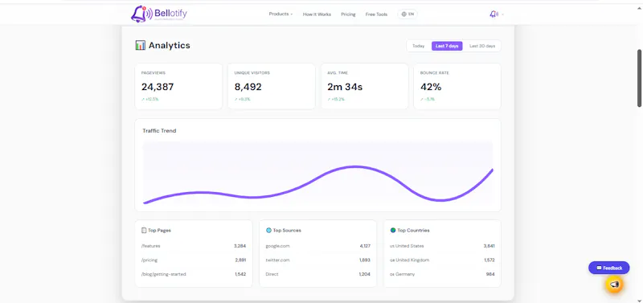Click the Analytics bar chart icon
Viewport: 643px width, 303px height.
point(140,45)
